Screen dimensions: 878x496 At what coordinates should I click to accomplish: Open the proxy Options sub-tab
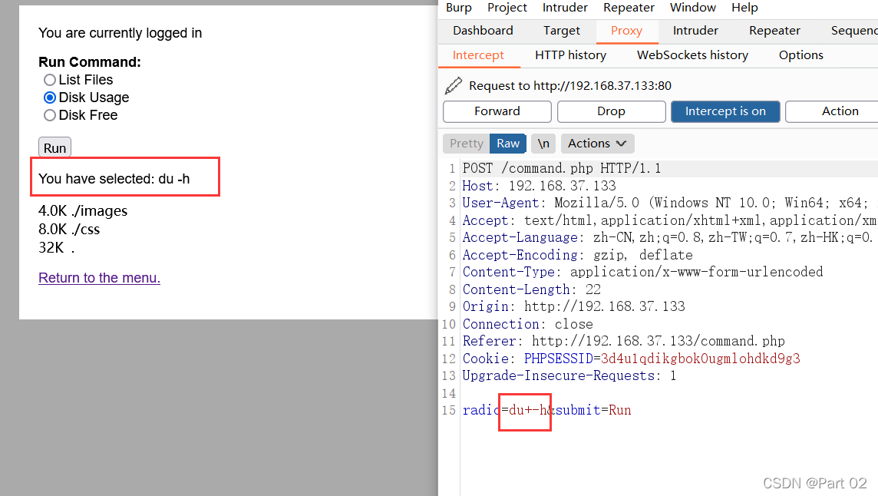point(800,55)
